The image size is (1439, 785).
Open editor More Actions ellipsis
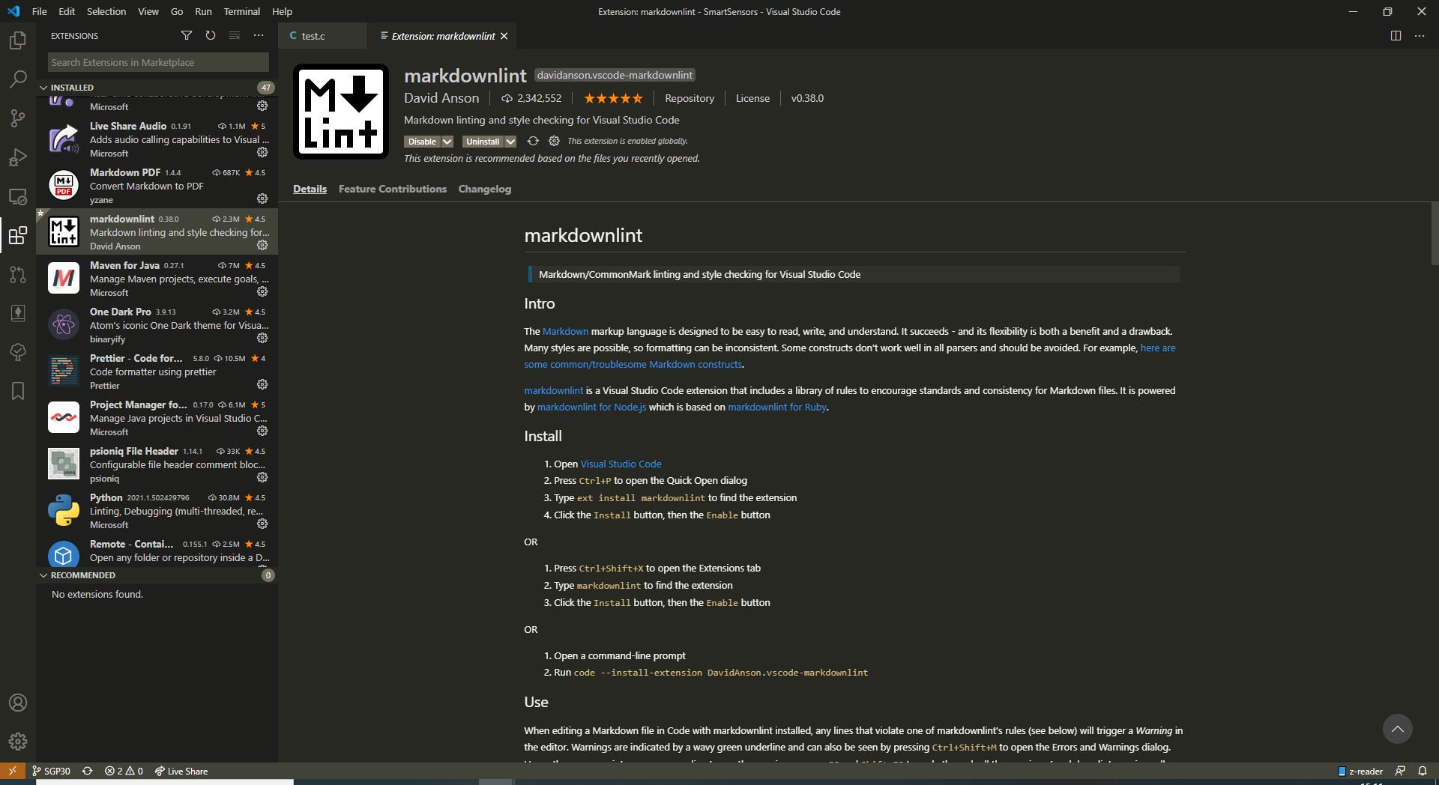[x=1420, y=36]
